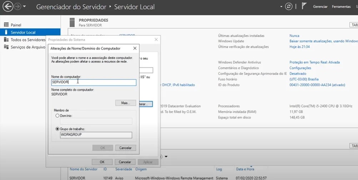Click the DHCP, IPv6 habilitado link
The image size is (358, 180).
(178, 85)
